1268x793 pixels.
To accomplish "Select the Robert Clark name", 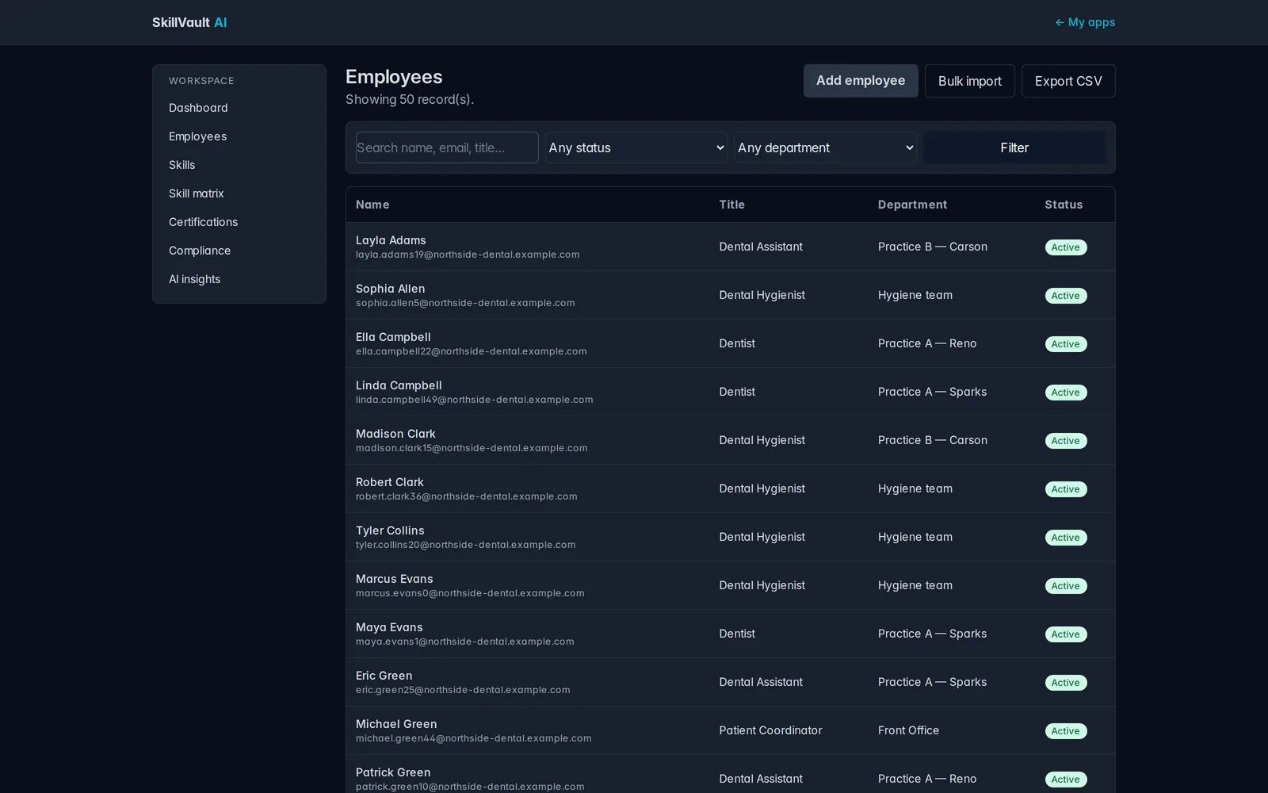I will [390, 482].
